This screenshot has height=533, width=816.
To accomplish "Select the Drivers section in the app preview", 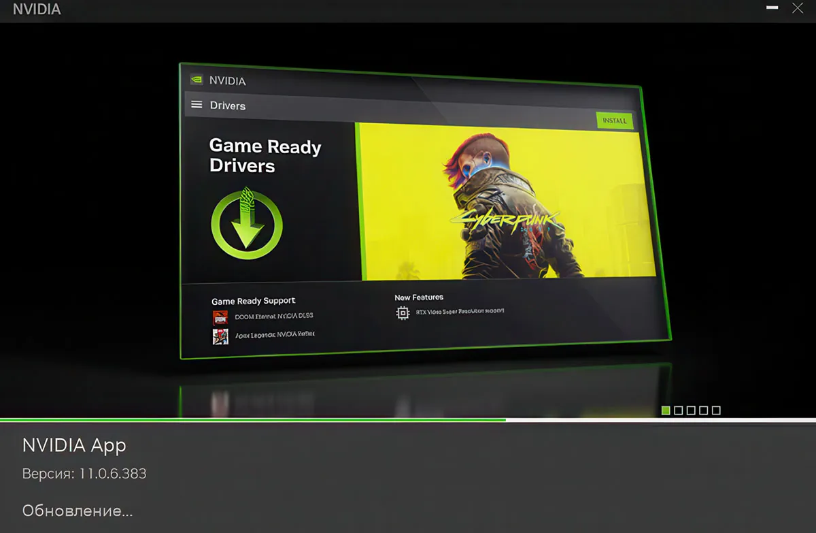I will point(227,106).
